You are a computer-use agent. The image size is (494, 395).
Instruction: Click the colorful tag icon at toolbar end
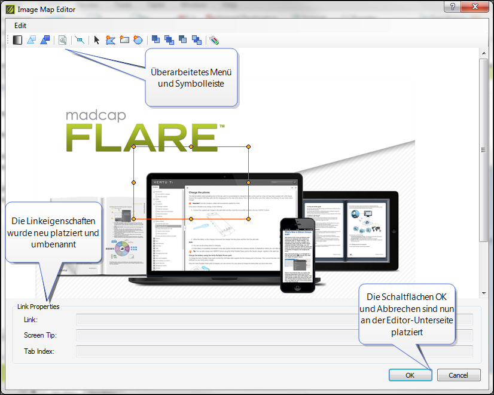(x=214, y=40)
